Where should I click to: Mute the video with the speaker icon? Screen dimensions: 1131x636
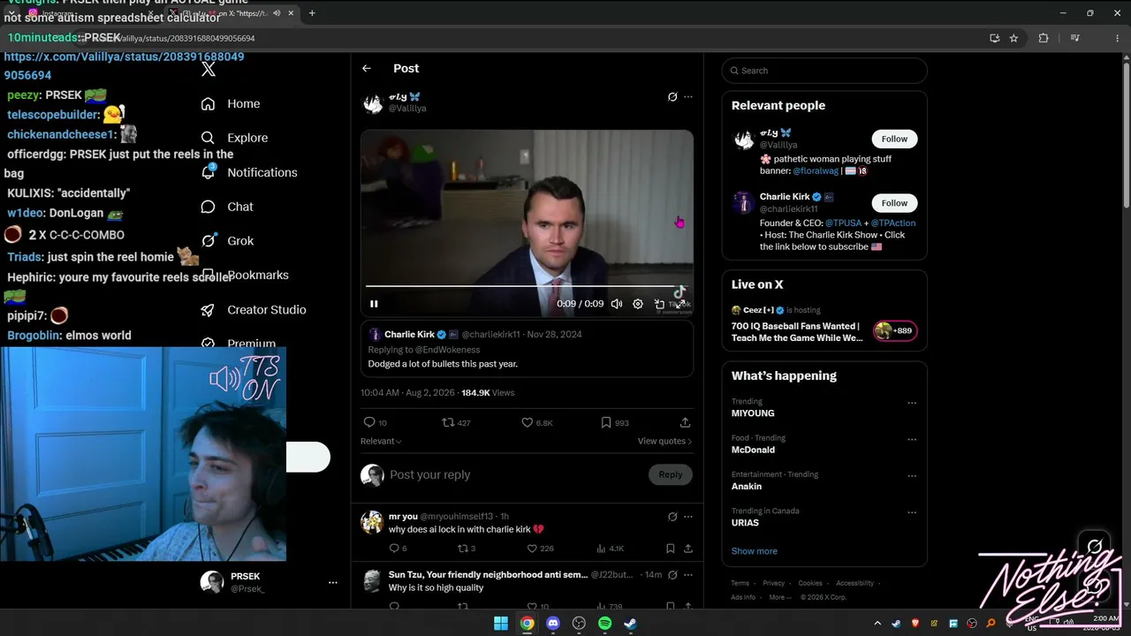tap(617, 304)
